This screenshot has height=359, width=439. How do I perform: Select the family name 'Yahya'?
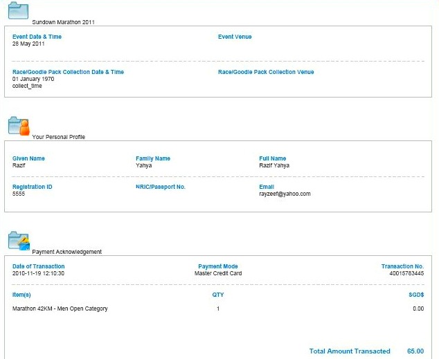143,165
